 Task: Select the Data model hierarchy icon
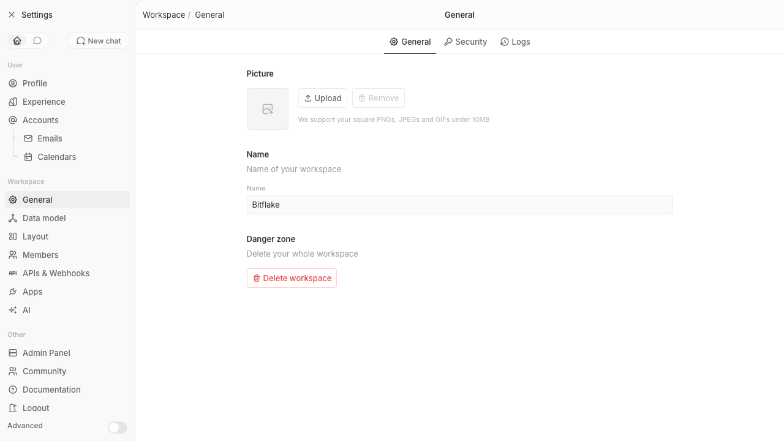point(13,218)
